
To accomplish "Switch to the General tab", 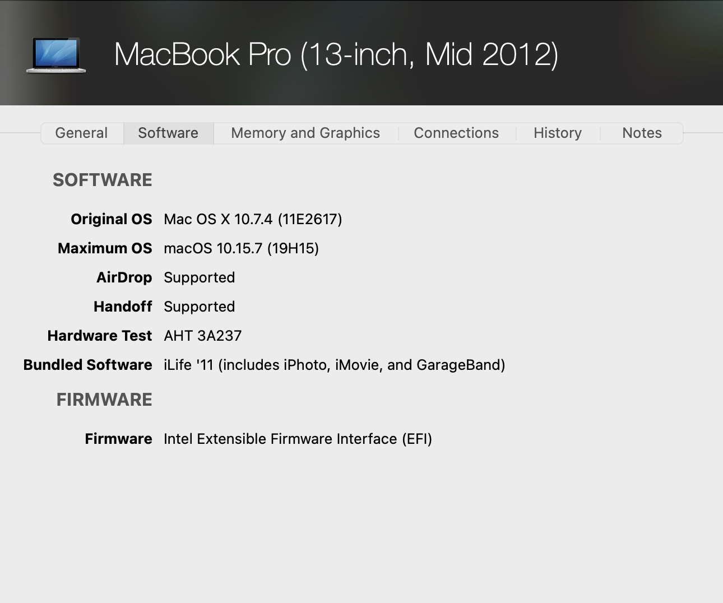I will pyautogui.click(x=82, y=133).
